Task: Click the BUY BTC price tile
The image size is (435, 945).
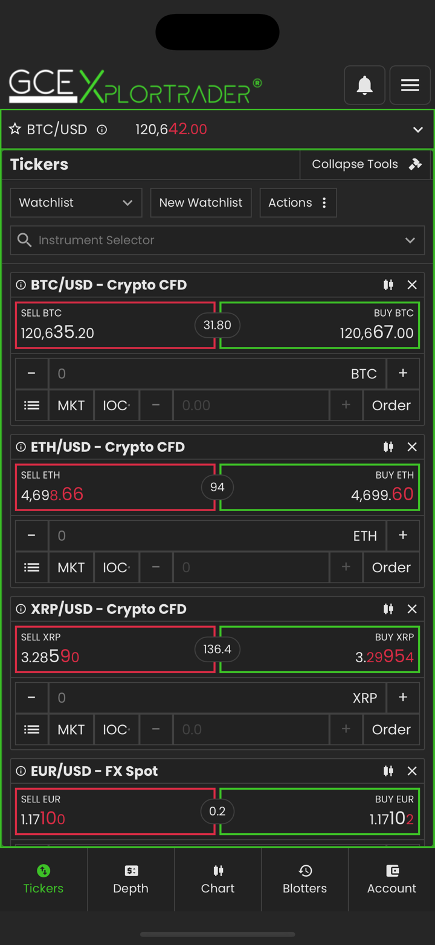Action: 320,326
